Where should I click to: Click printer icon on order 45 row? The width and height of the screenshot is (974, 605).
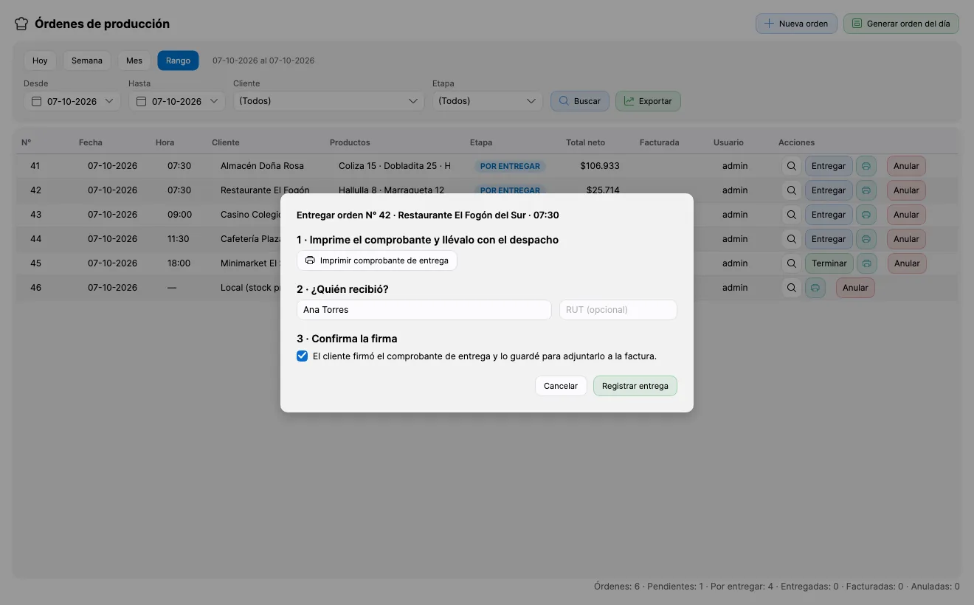(x=866, y=263)
